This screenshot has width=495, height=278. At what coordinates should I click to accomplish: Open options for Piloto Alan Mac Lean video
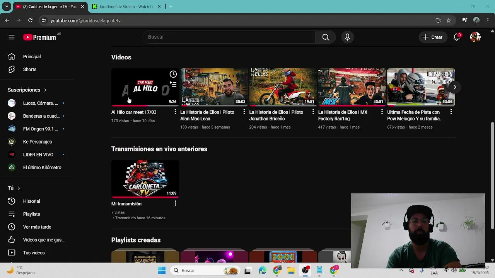click(x=244, y=112)
